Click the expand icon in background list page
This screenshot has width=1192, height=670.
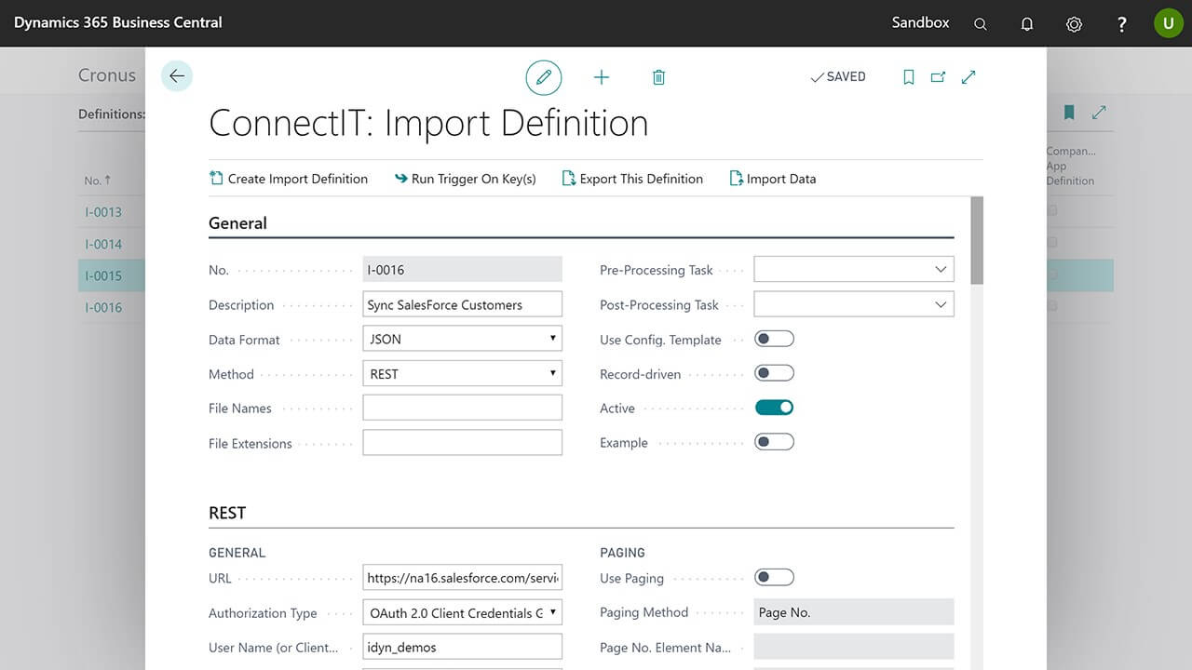coord(1099,113)
